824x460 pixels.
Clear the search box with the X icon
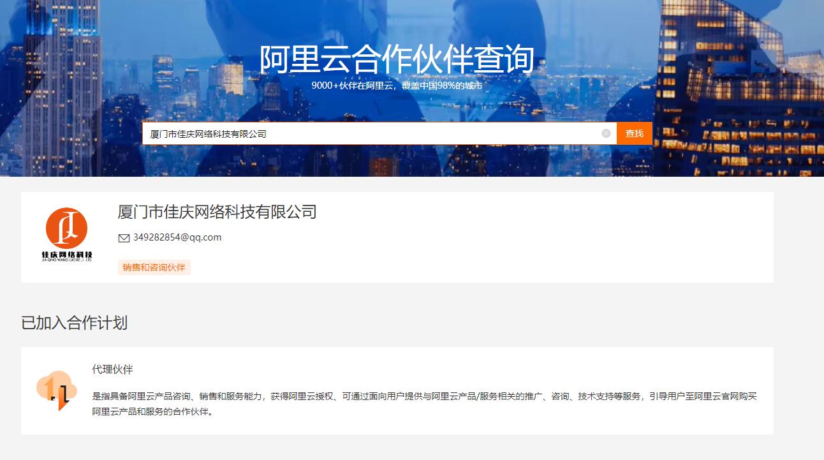(606, 133)
